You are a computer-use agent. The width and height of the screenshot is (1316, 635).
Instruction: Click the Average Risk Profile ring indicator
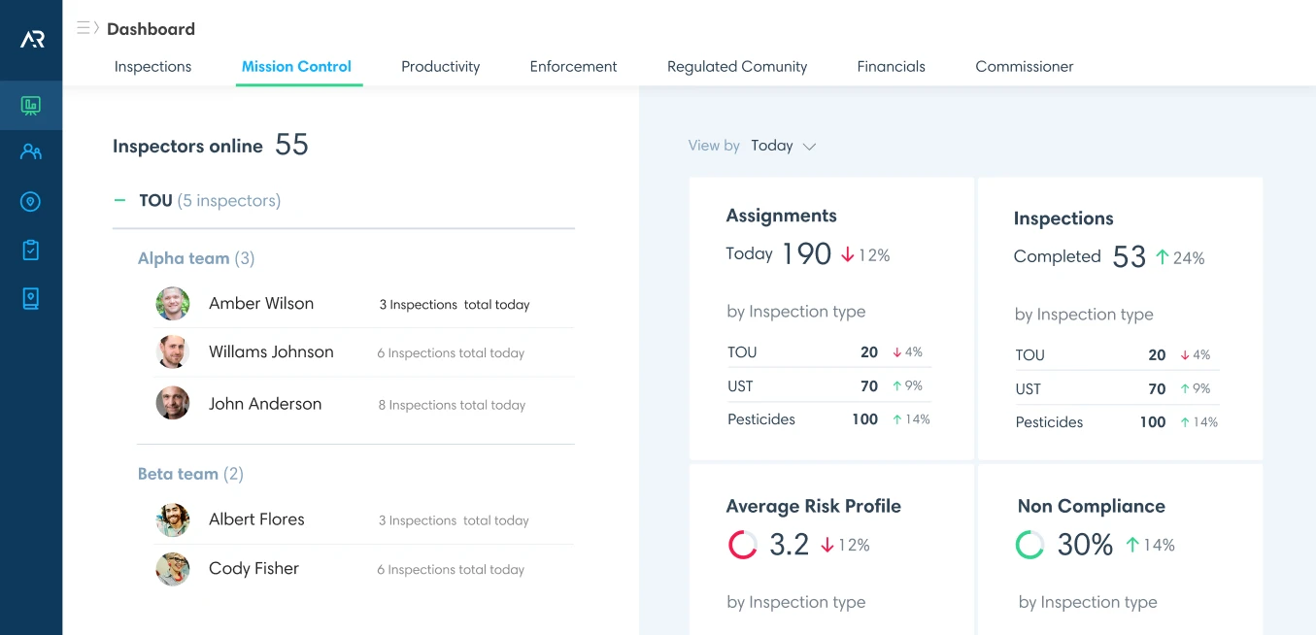[743, 545]
